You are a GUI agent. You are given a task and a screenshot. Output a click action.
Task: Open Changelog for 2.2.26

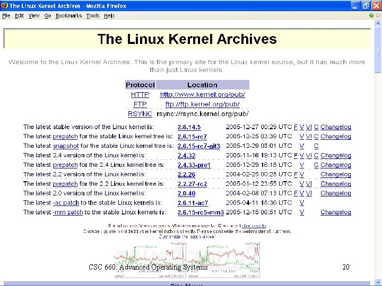[336, 174]
